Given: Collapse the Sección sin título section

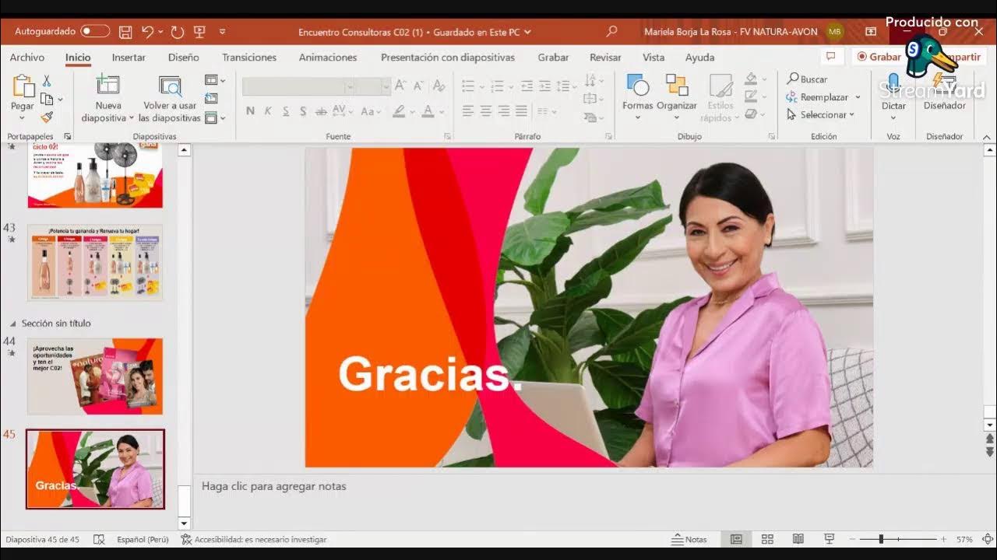Looking at the screenshot, I should 12,324.
